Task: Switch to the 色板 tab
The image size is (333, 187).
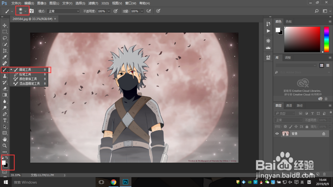Action: click(289, 21)
